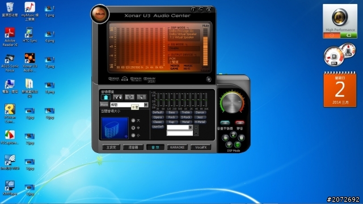The width and height of the screenshot is (363, 204).
Task: Apply the Bass EQ preset
Action: [x=171, y=112]
